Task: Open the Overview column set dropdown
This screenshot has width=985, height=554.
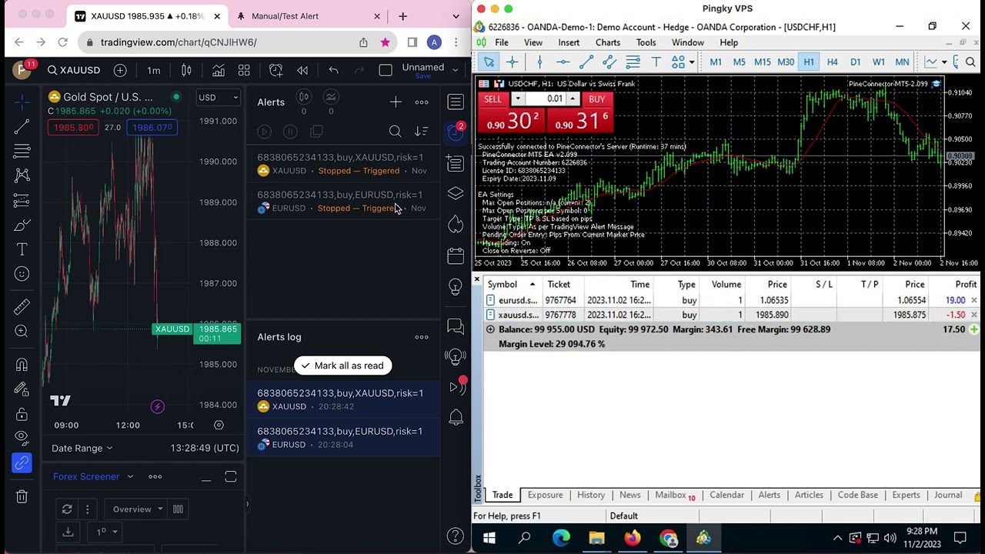Action: pyautogui.click(x=138, y=509)
